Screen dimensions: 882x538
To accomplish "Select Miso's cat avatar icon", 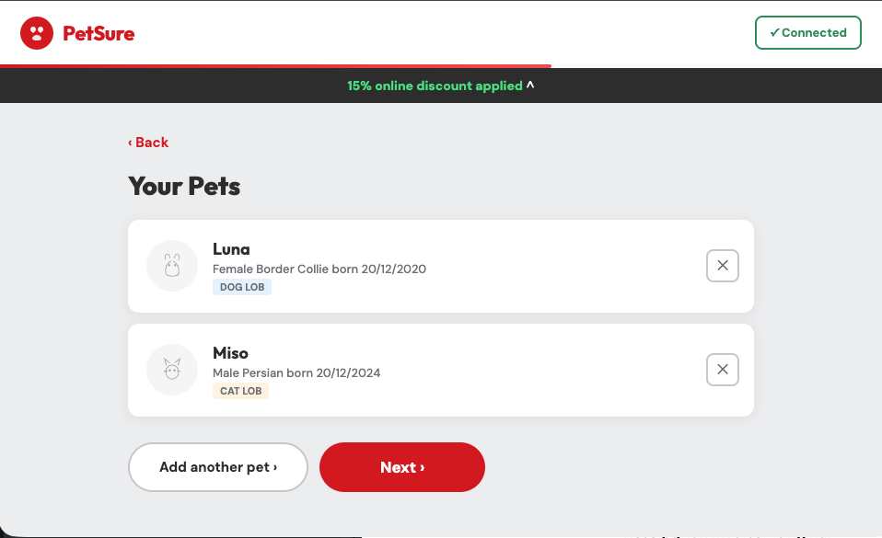I will tap(172, 370).
